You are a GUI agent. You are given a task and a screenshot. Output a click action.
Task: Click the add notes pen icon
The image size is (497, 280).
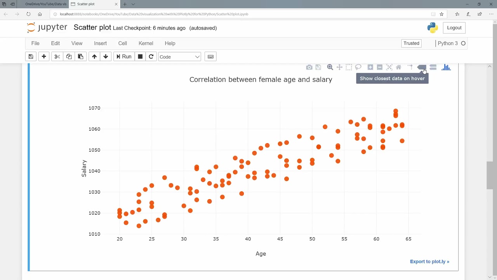point(468,14)
